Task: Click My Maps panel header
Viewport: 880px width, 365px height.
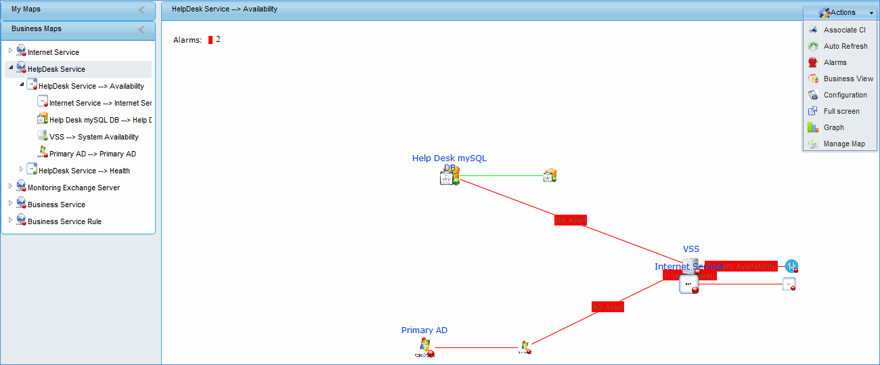Action: click(79, 10)
